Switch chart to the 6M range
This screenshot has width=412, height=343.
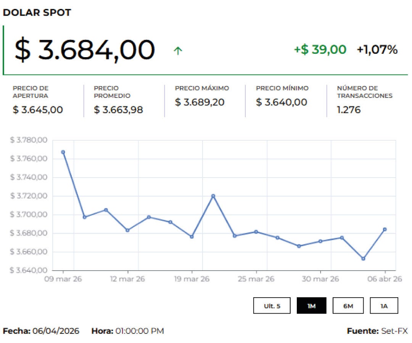click(x=348, y=306)
